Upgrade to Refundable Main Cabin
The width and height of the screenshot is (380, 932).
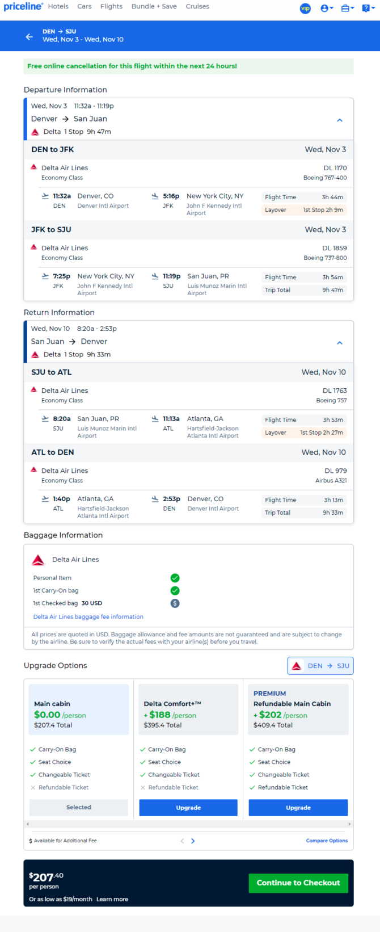click(x=298, y=808)
